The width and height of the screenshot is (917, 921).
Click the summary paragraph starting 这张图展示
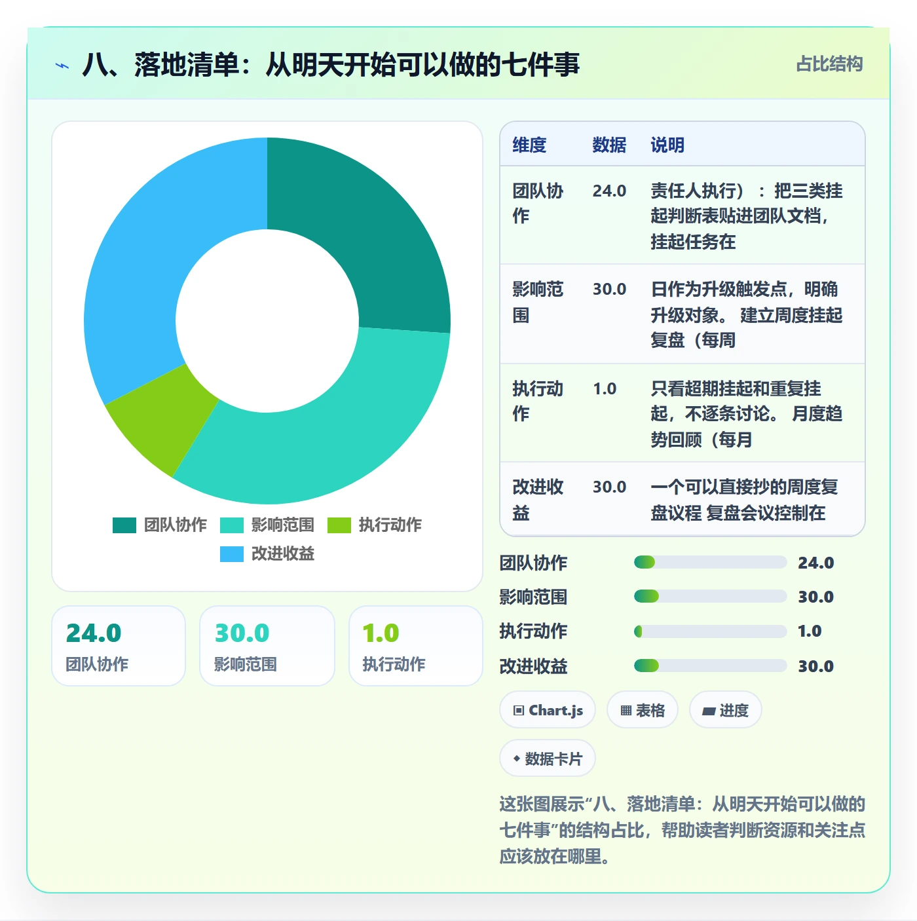[x=682, y=830]
